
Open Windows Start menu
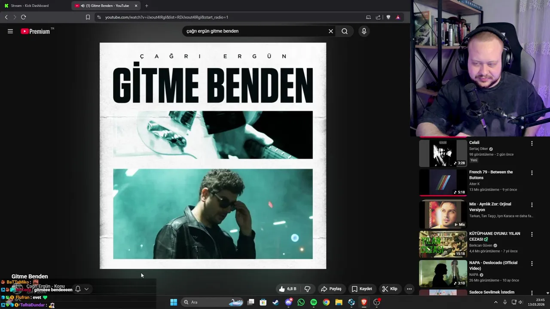pos(174,302)
